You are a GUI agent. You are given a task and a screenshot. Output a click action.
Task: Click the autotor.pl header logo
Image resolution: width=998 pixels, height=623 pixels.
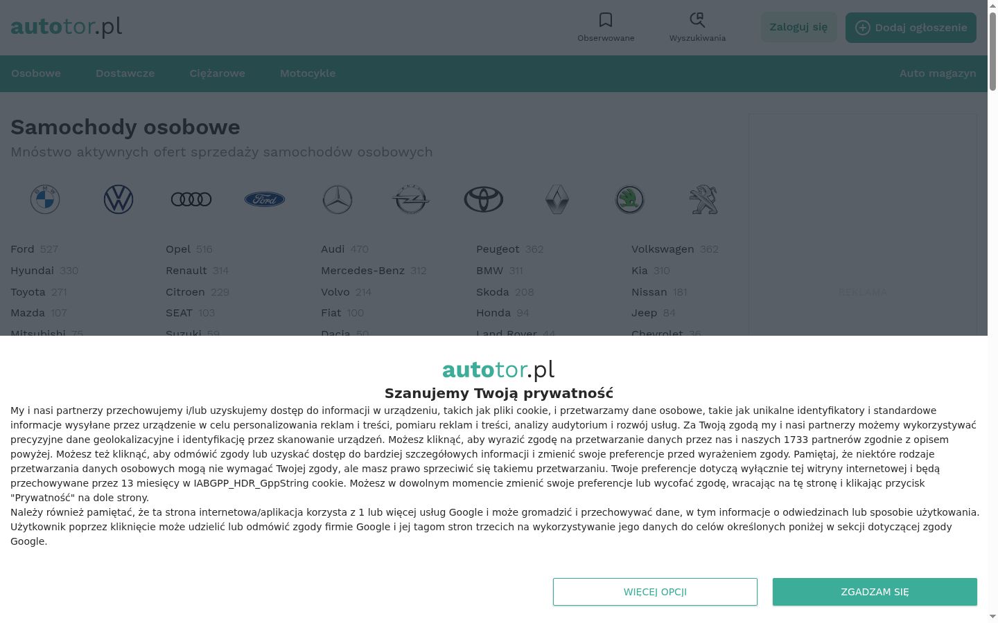[67, 27]
